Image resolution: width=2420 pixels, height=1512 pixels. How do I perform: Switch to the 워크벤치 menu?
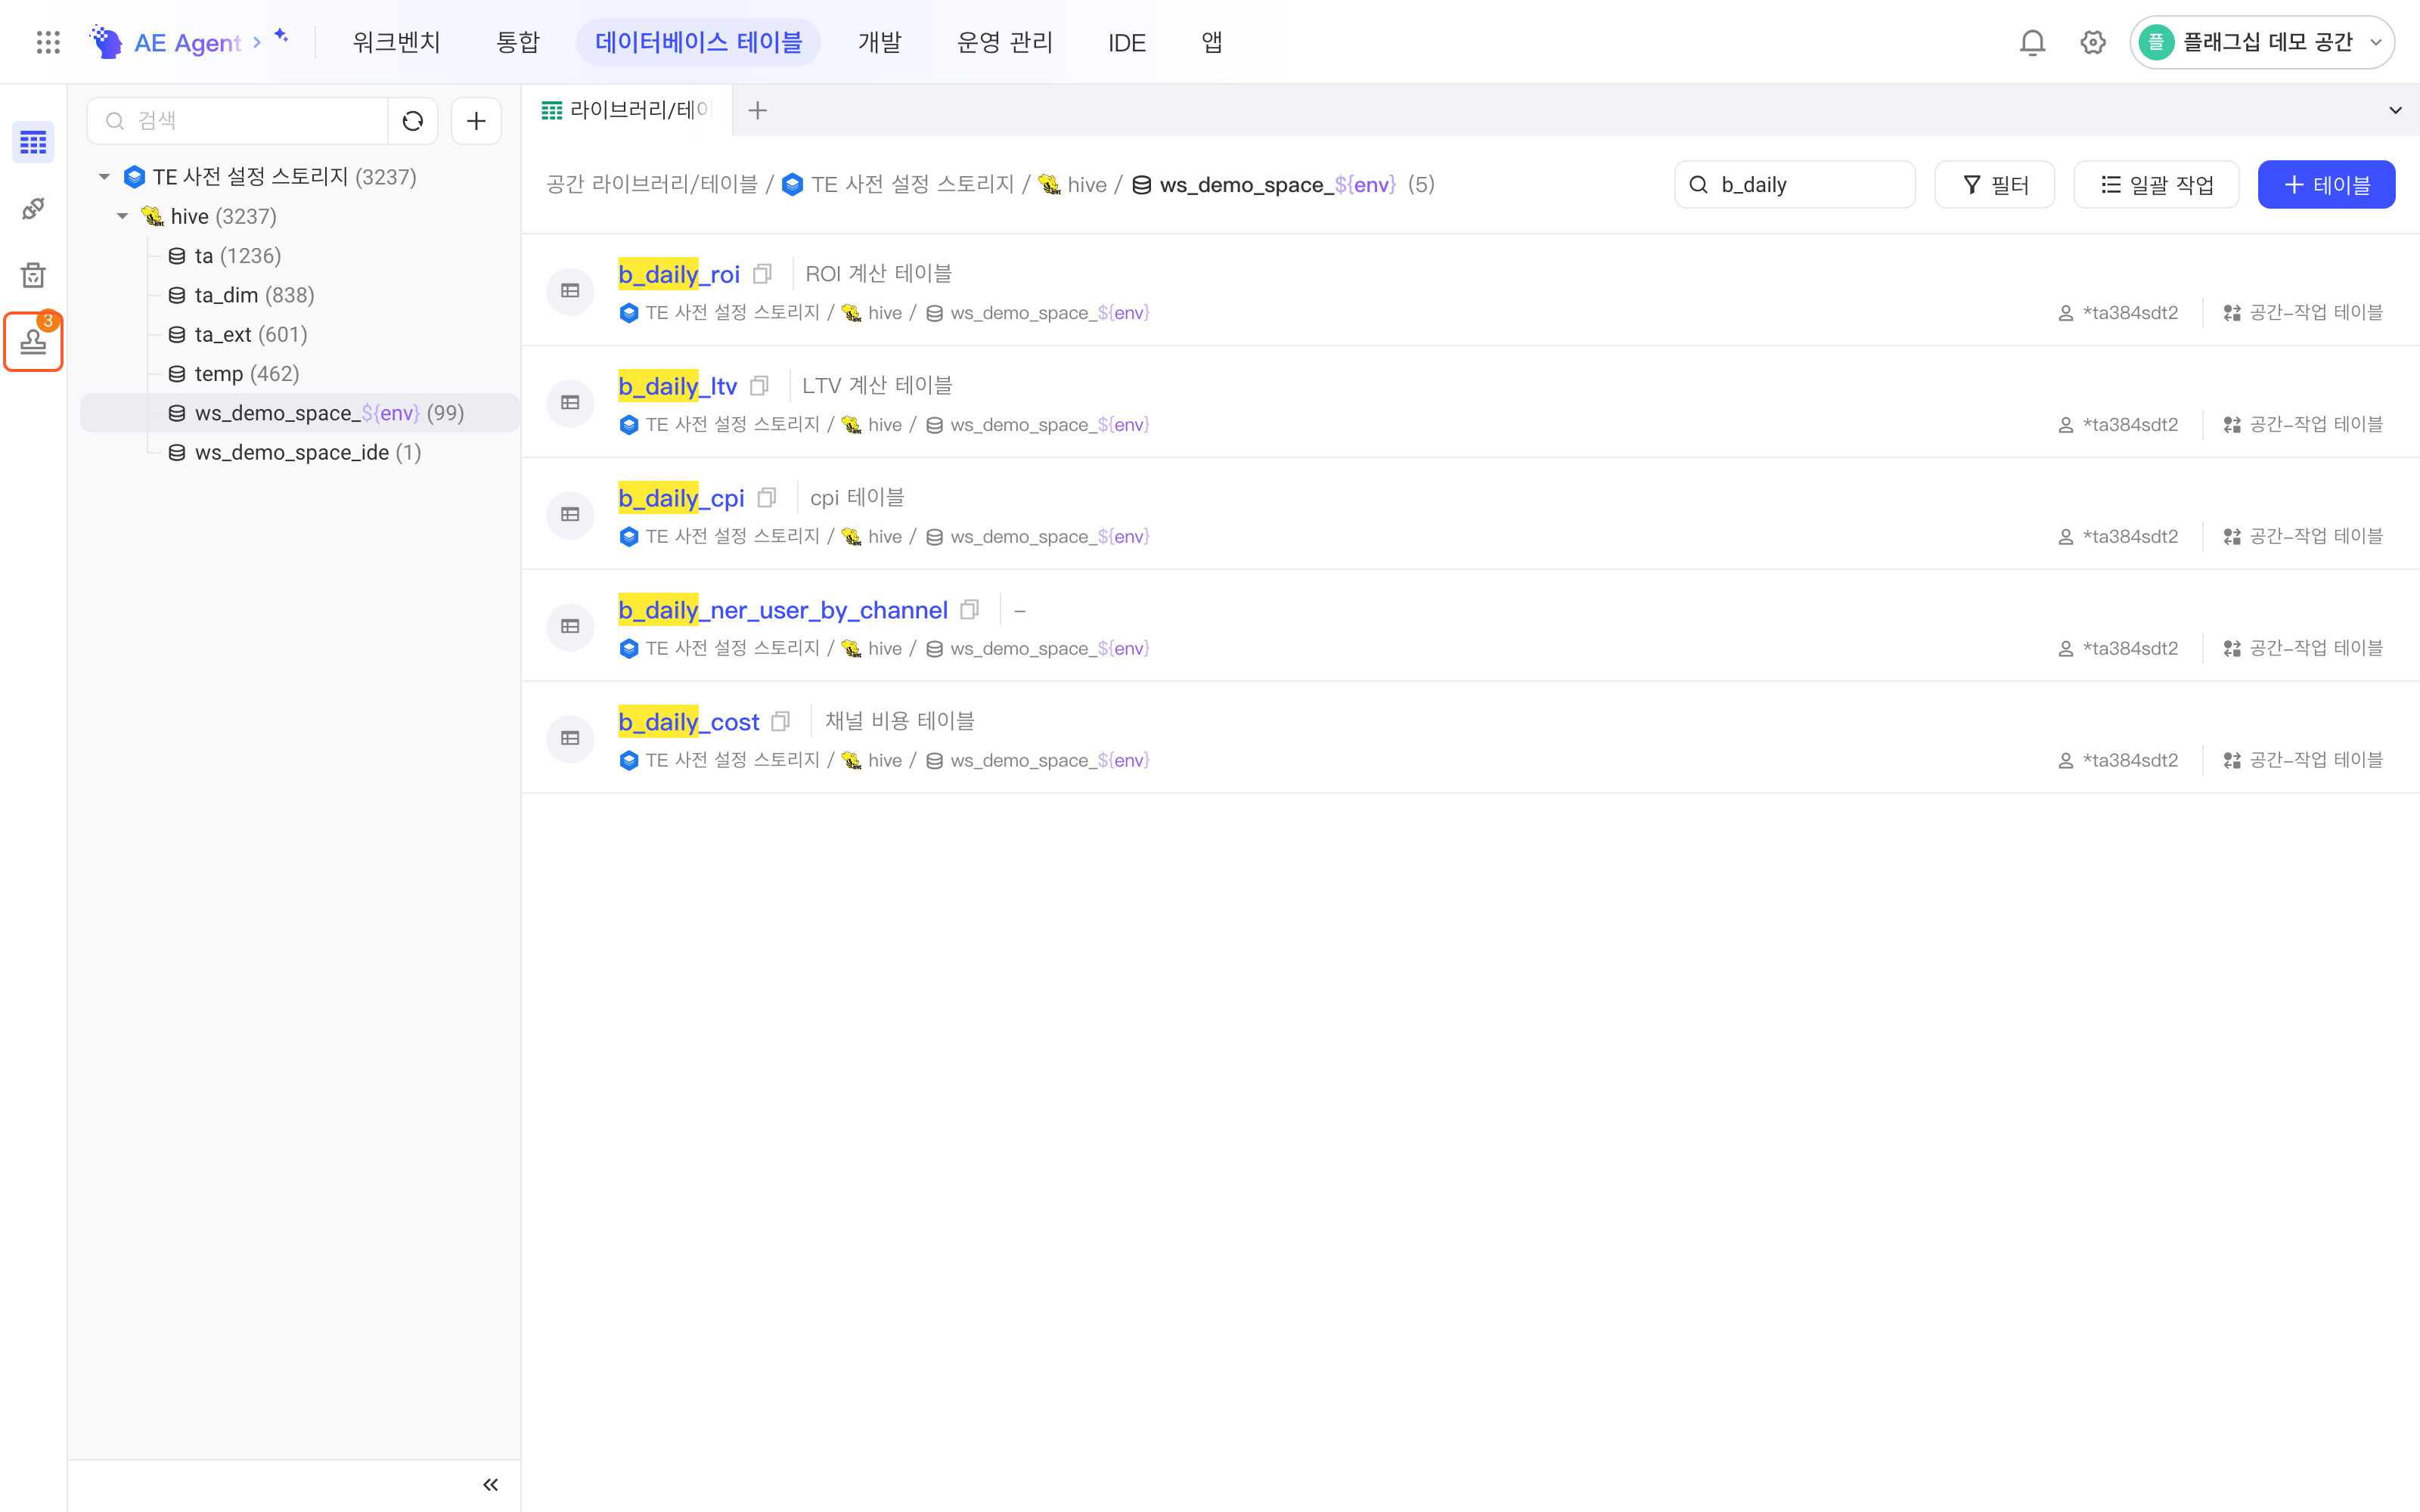[396, 42]
